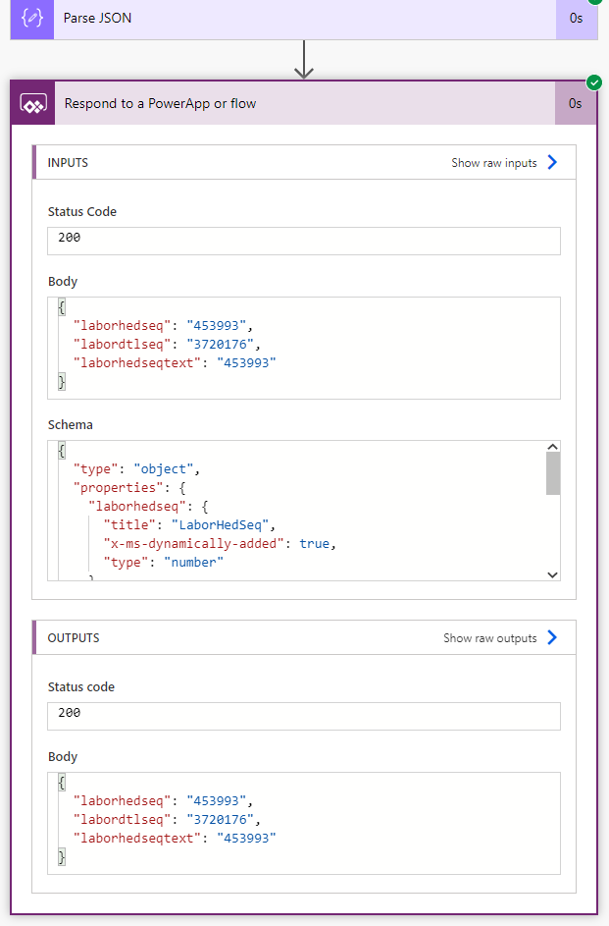Image resolution: width=609 pixels, height=926 pixels.
Task: Click the Schema scrollbar thumb
Action: [552, 472]
